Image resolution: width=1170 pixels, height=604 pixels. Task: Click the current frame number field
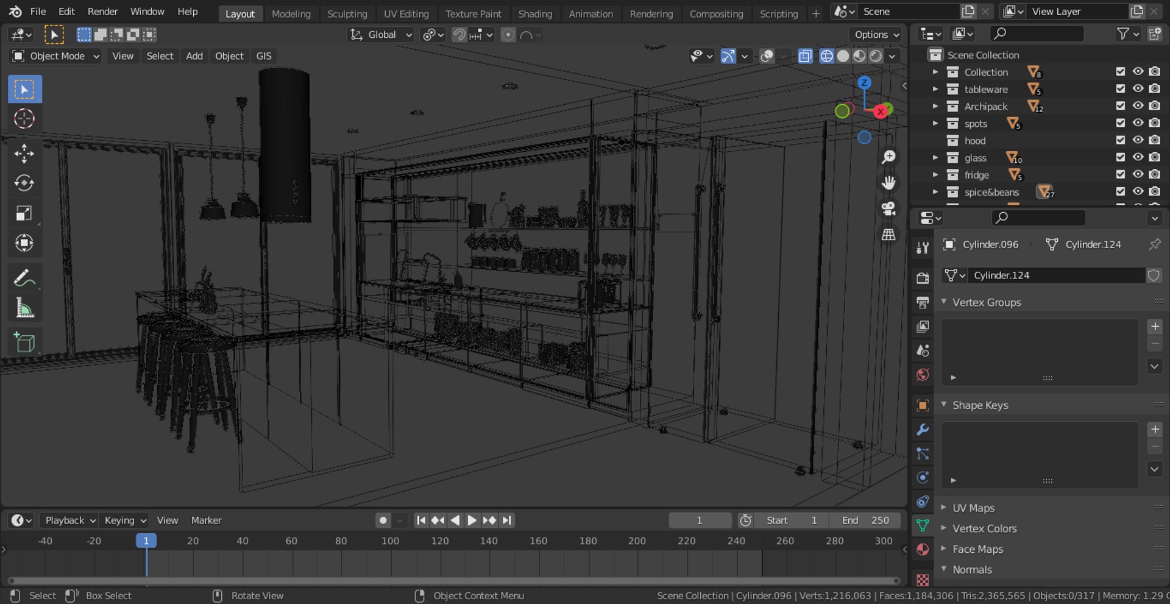tap(700, 521)
